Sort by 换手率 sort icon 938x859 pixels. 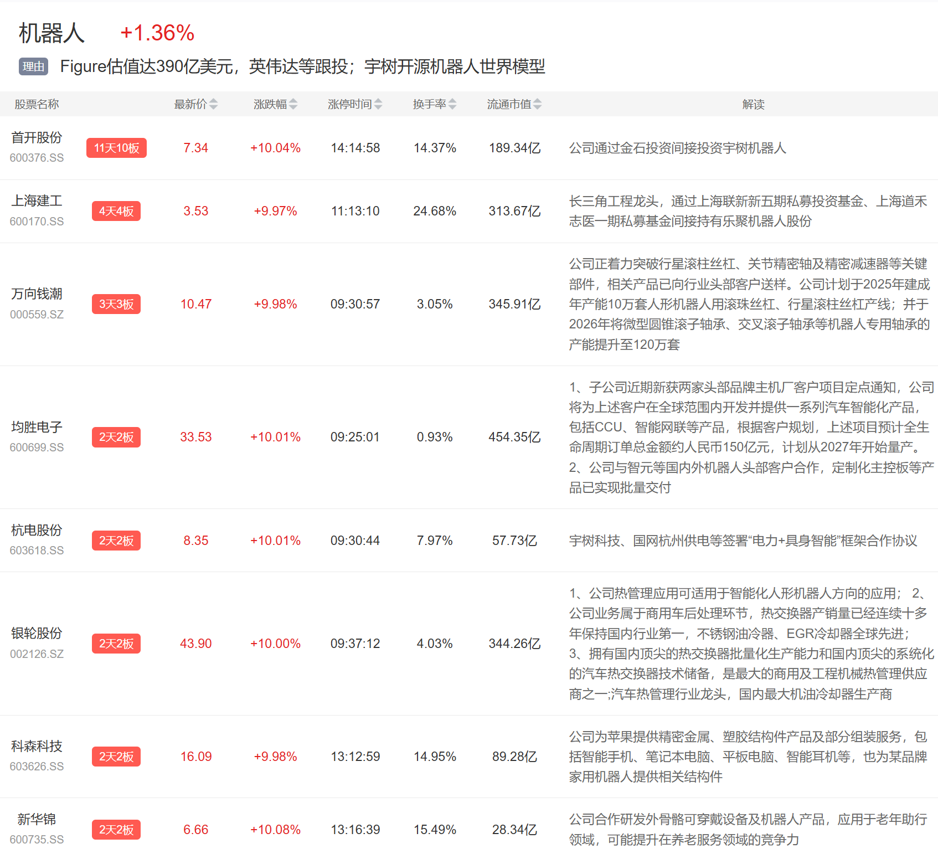[x=452, y=104]
